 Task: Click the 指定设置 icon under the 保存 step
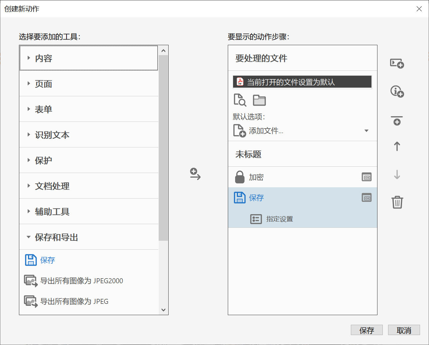(x=256, y=219)
